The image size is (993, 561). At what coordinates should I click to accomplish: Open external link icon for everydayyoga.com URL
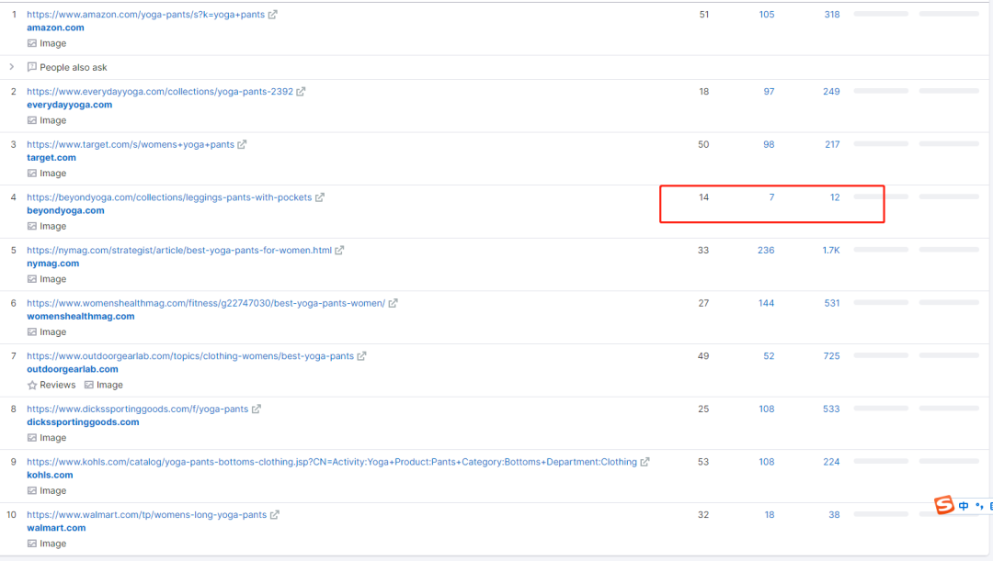pyautogui.click(x=302, y=92)
